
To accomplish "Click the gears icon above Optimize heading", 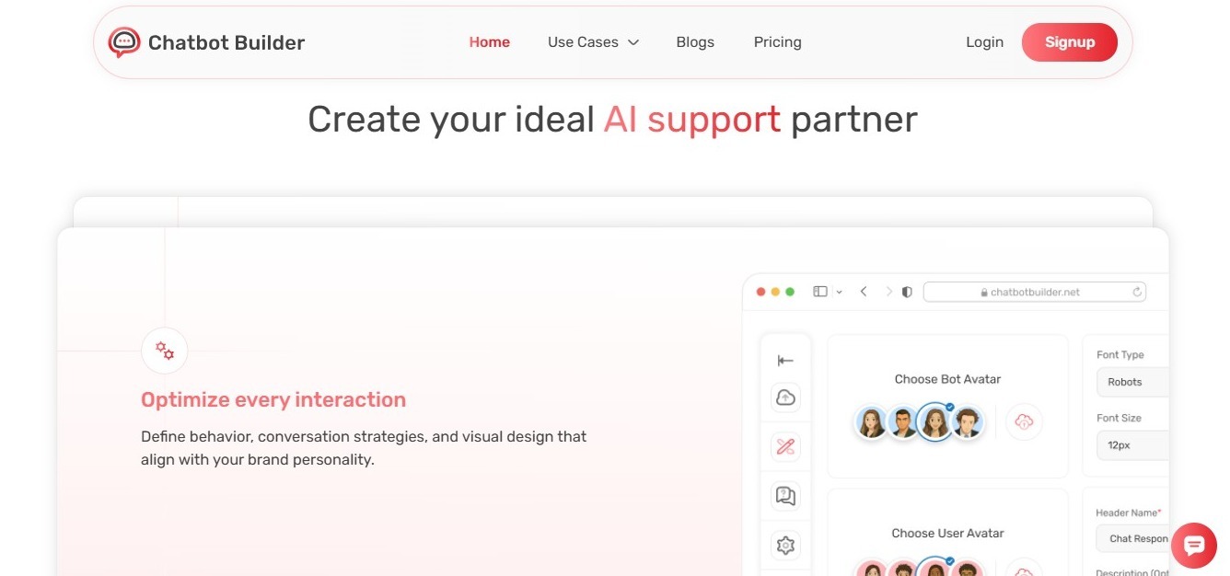I will [x=165, y=351].
